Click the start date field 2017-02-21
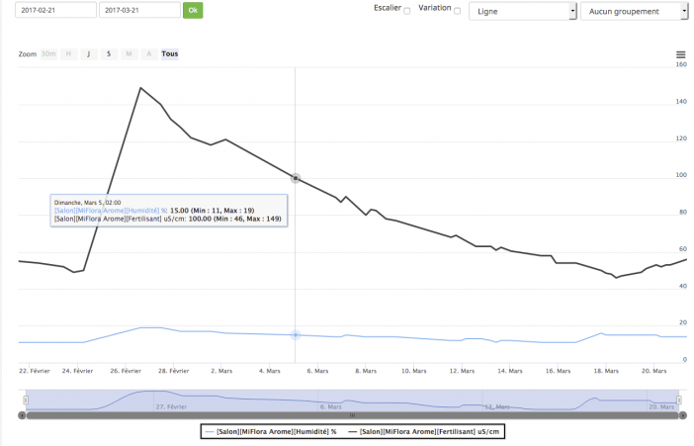Screen dimensions: 694x446 55,10
